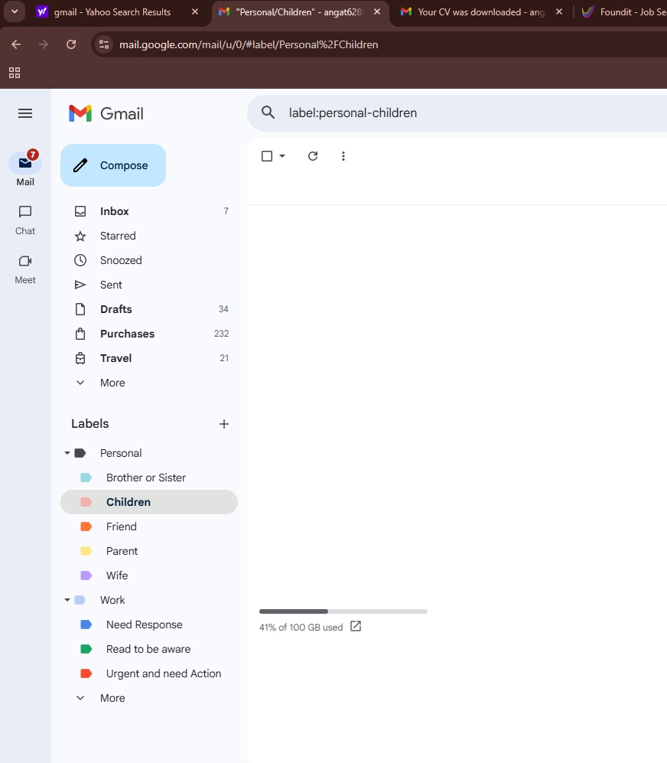Open the Purchases category
This screenshot has width=667, height=763.
(x=149, y=334)
